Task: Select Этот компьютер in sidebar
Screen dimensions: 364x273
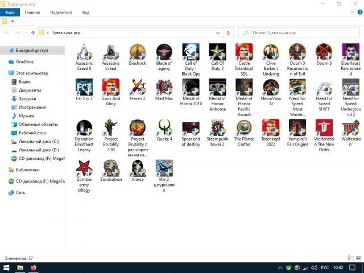Action: tap(32, 73)
